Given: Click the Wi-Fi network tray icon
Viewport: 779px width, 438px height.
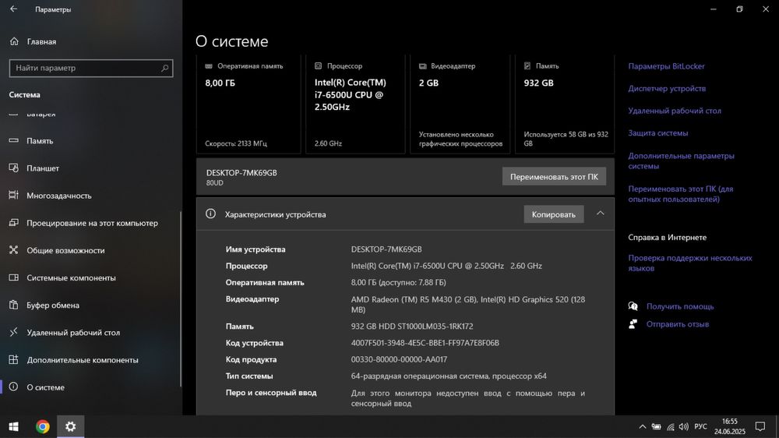Looking at the screenshot, I should pos(671,426).
